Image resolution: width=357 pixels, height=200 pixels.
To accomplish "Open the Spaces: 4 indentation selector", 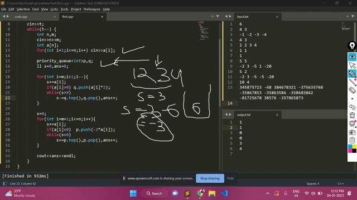I will 312,184.
